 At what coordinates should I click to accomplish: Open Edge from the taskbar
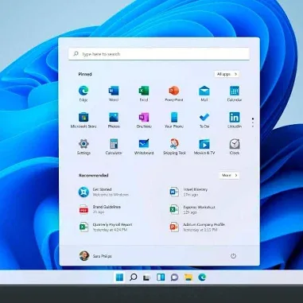click(202, 278)
